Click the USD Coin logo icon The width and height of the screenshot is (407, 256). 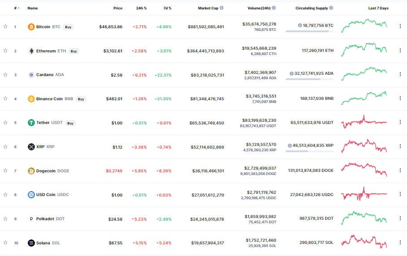pyautogui.click(x=31, y=195)
